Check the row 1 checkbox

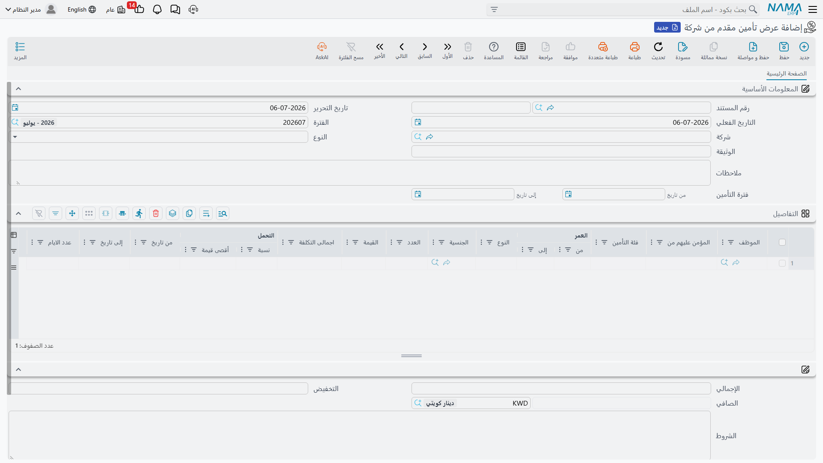click(782, 263)
